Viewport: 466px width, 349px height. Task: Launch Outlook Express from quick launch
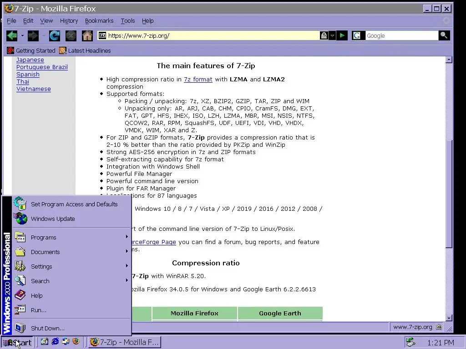pos(66,342)
